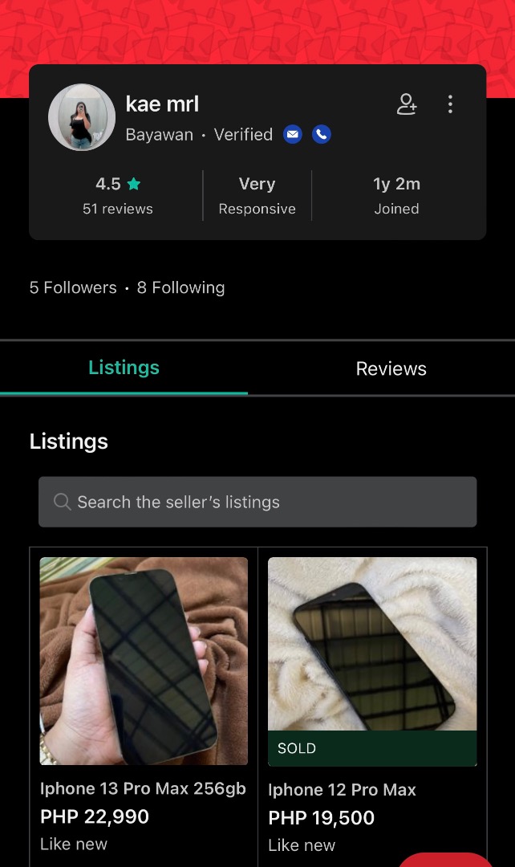
Task: Tap the red floating button at bottom
Action: coord(445,860)
